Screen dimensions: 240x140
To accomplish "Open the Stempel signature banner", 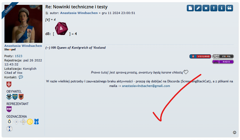I will 223,56.
